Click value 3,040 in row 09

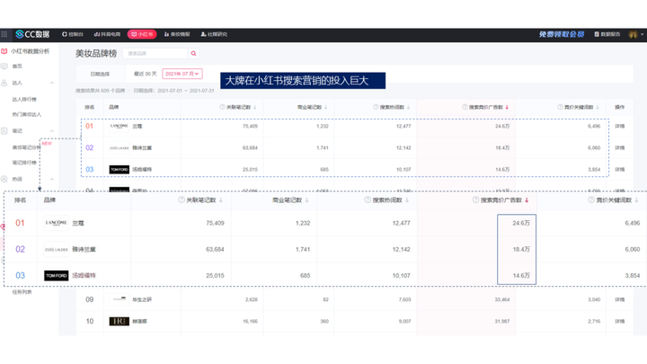click(x=594, y=299)
